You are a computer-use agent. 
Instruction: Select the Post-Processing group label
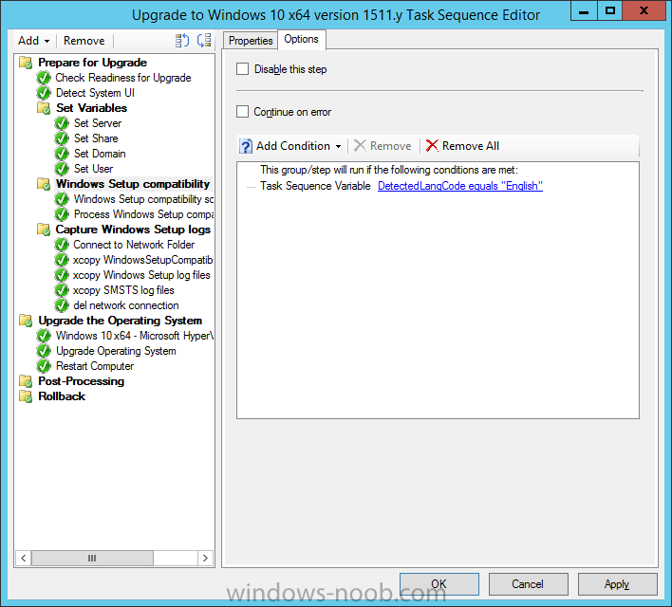click(81, 381)
